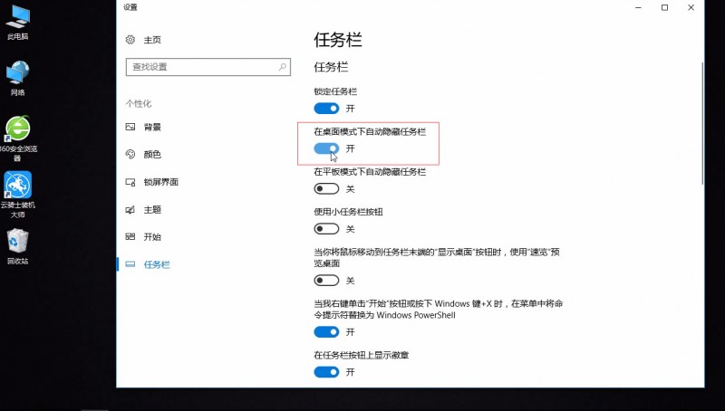The image size is (725, 411).
Task: Focus the 查找设置 search box
Action: click(x=208, y=67)
